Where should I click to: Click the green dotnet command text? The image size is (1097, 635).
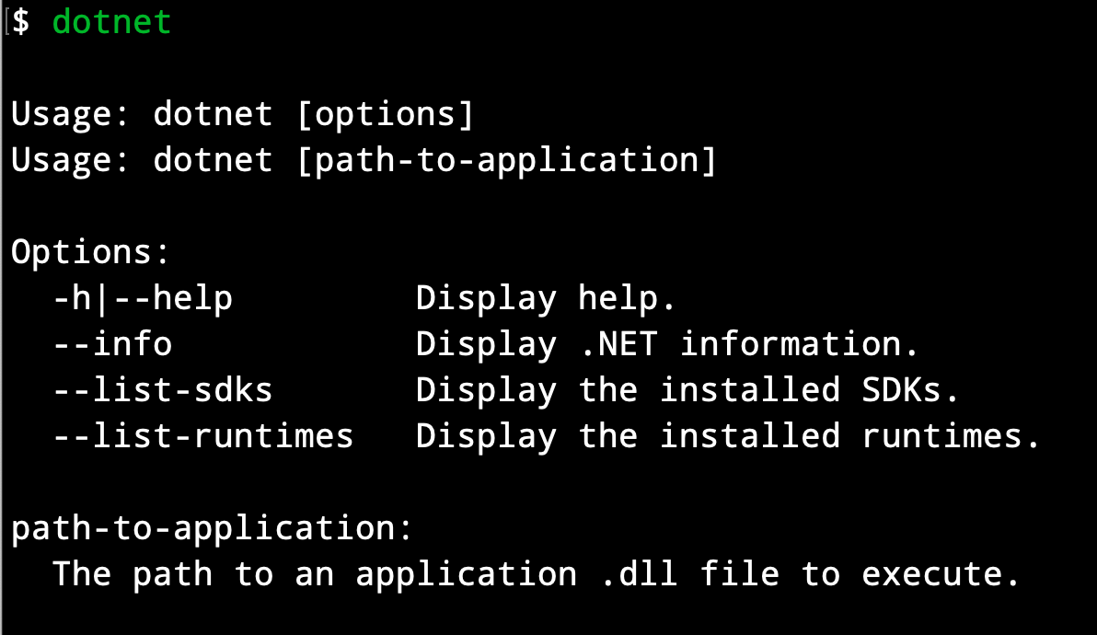click(112, 22)
